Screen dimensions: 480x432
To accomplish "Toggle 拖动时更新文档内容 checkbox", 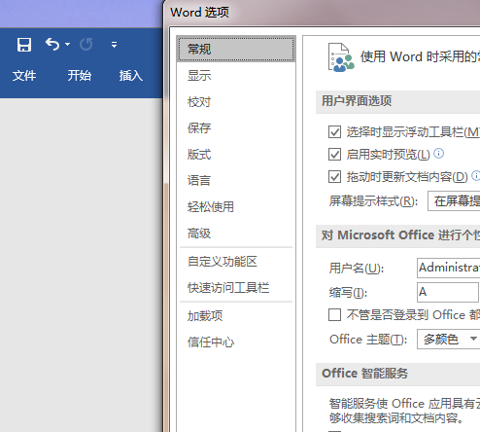I will 334,177.
